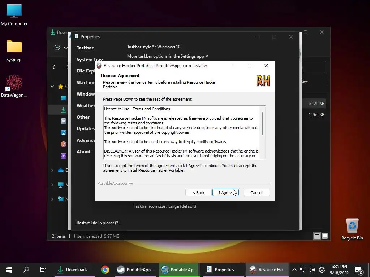Screen dimensions: 370x277
Task: Expand the OneDrive cloud tree node
Action: click(52, 170)
